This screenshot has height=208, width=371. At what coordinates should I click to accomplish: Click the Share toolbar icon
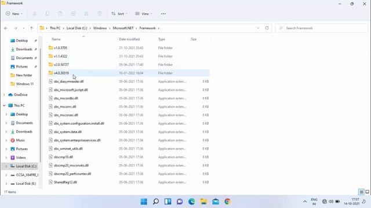pyautogui.click(x=86, y=14)
